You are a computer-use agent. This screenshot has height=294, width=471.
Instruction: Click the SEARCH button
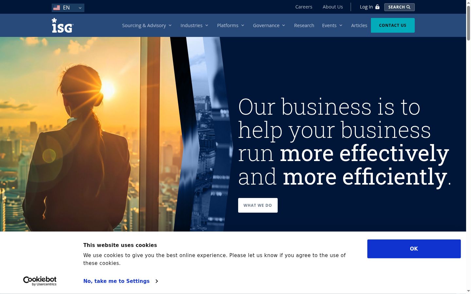pos(399,7)
